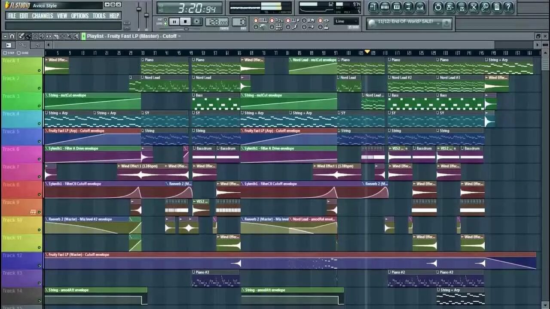Open the CHANNELS menu
The width and height of the screenshot is (550, 309).
tap(43, 16)
